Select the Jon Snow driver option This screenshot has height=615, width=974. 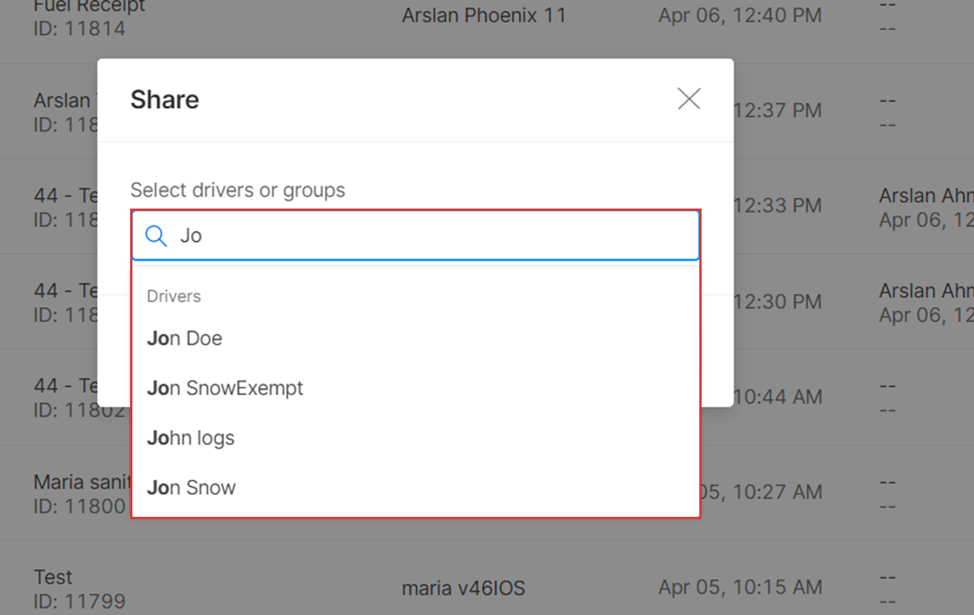click(415, 487)
